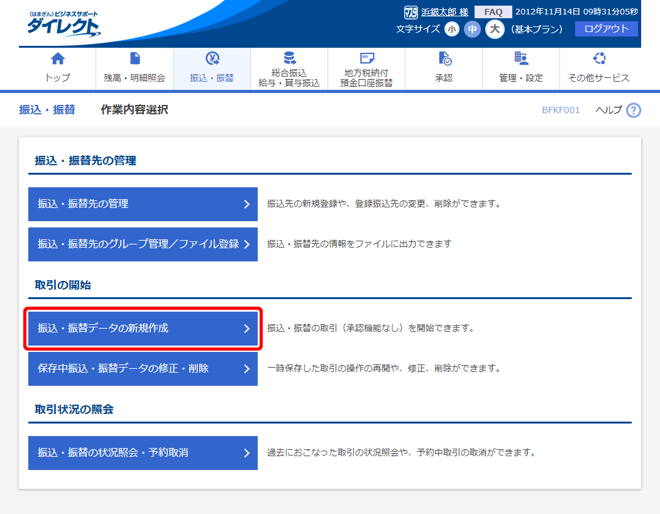This screenshot has height=514, width=660.
Task: Click chevron on グループ管理/ファイル登録 button
Action: [247, 244]
